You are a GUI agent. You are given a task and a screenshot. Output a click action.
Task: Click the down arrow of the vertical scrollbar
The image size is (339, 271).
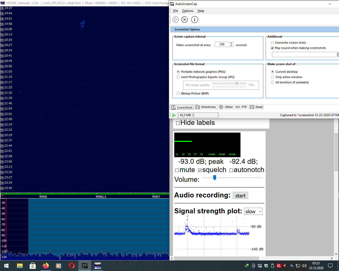(x=336, y=254)
